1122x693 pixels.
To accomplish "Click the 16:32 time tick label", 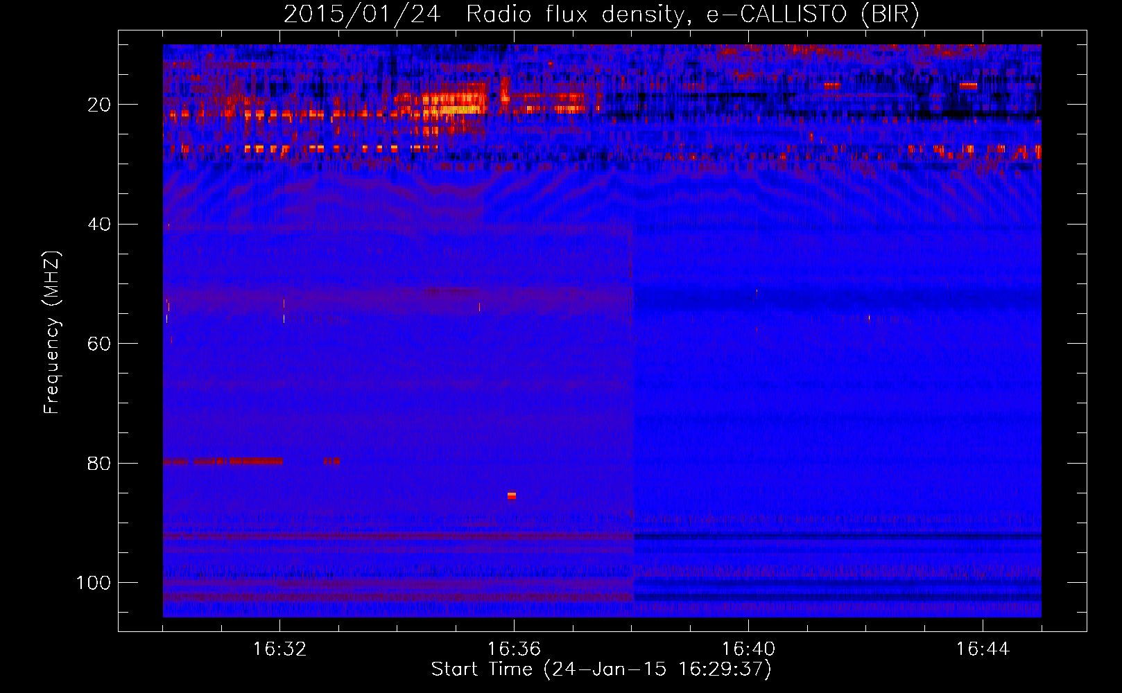I will coord(279,649).
